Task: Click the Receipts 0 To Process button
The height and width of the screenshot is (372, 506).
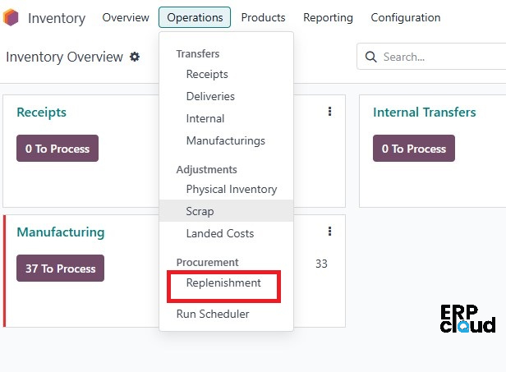Action: click(x=57, y=149)
